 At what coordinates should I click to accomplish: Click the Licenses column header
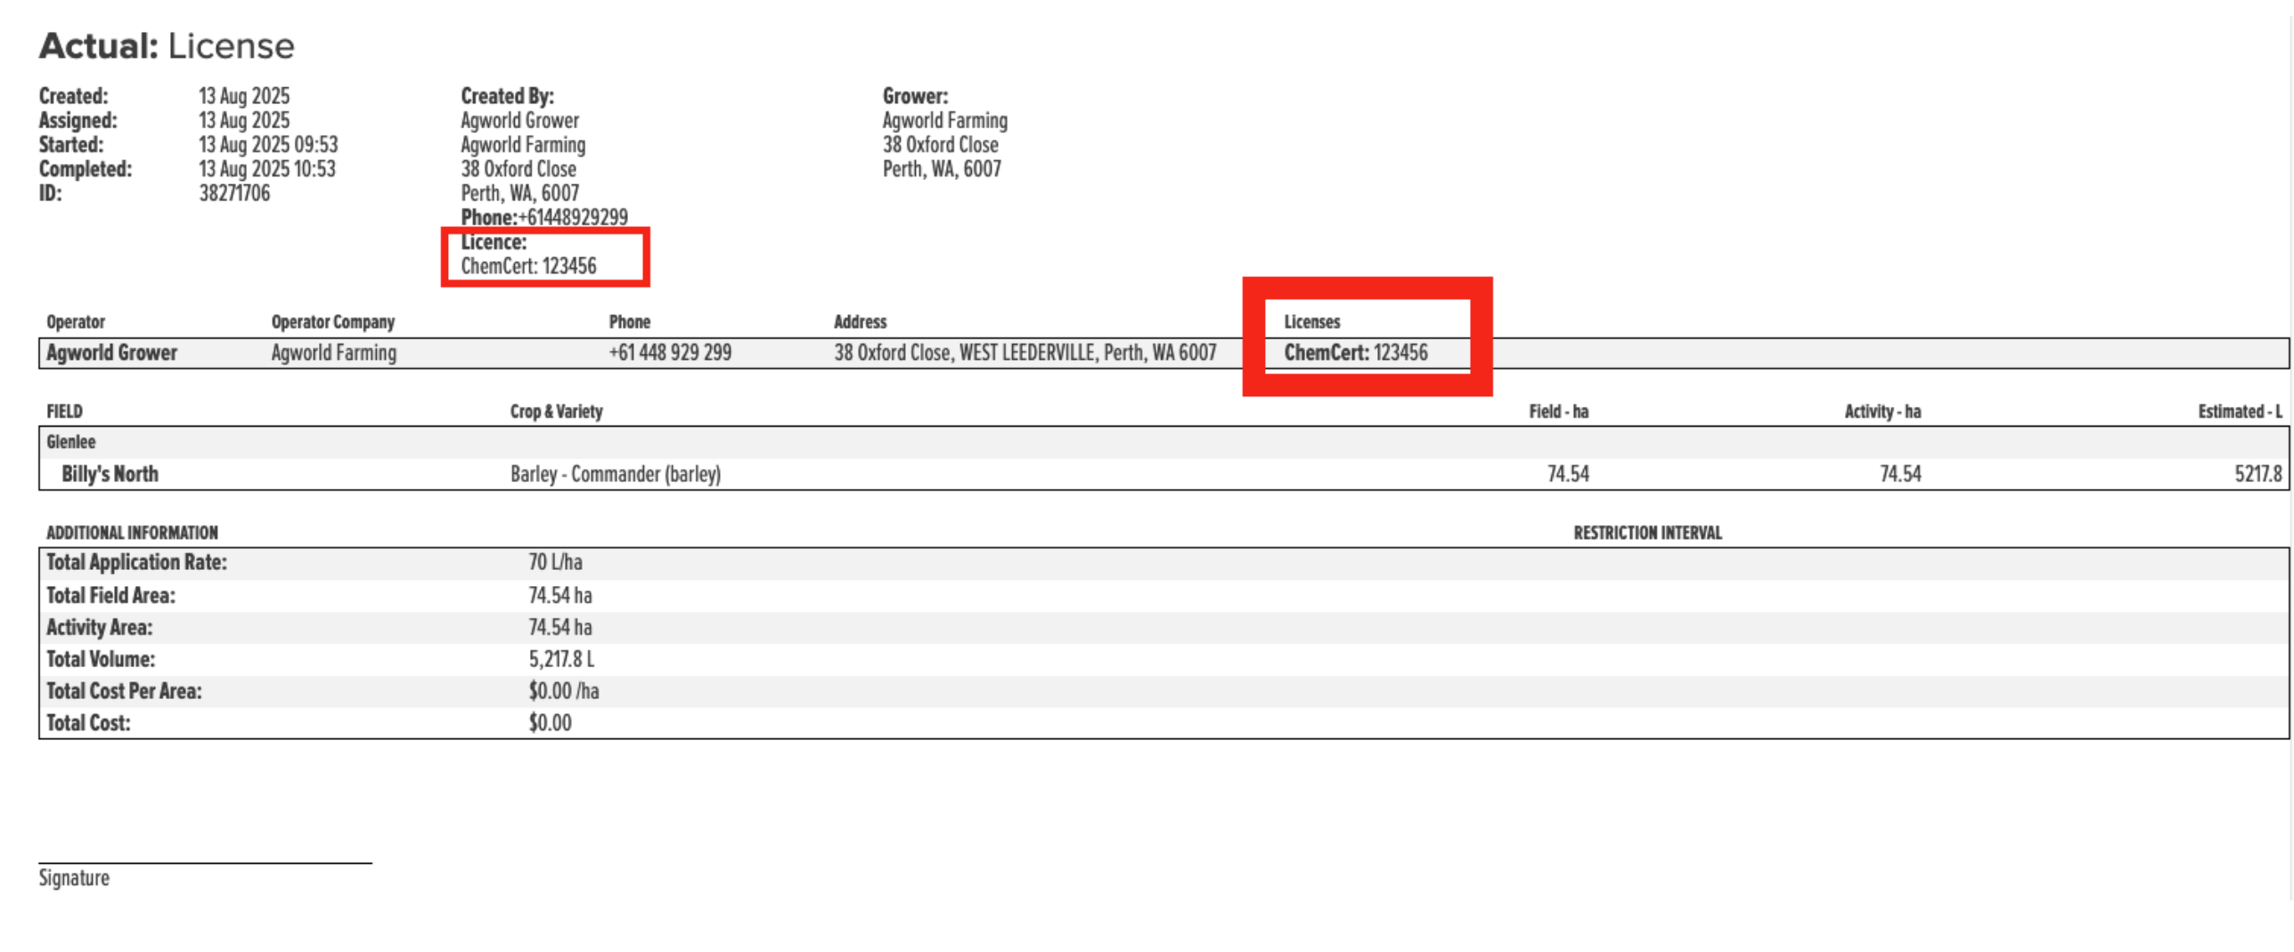click(x=1311, y=321)
